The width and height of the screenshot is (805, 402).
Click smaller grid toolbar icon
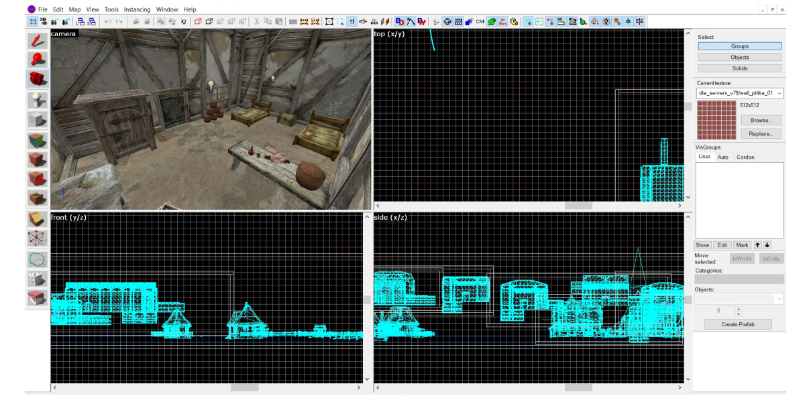tap(54, 21)
